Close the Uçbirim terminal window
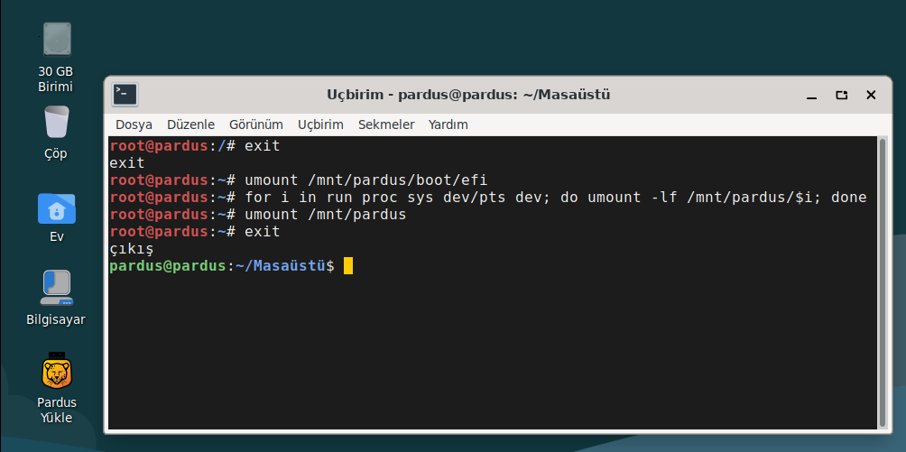 tap(871, 96)
